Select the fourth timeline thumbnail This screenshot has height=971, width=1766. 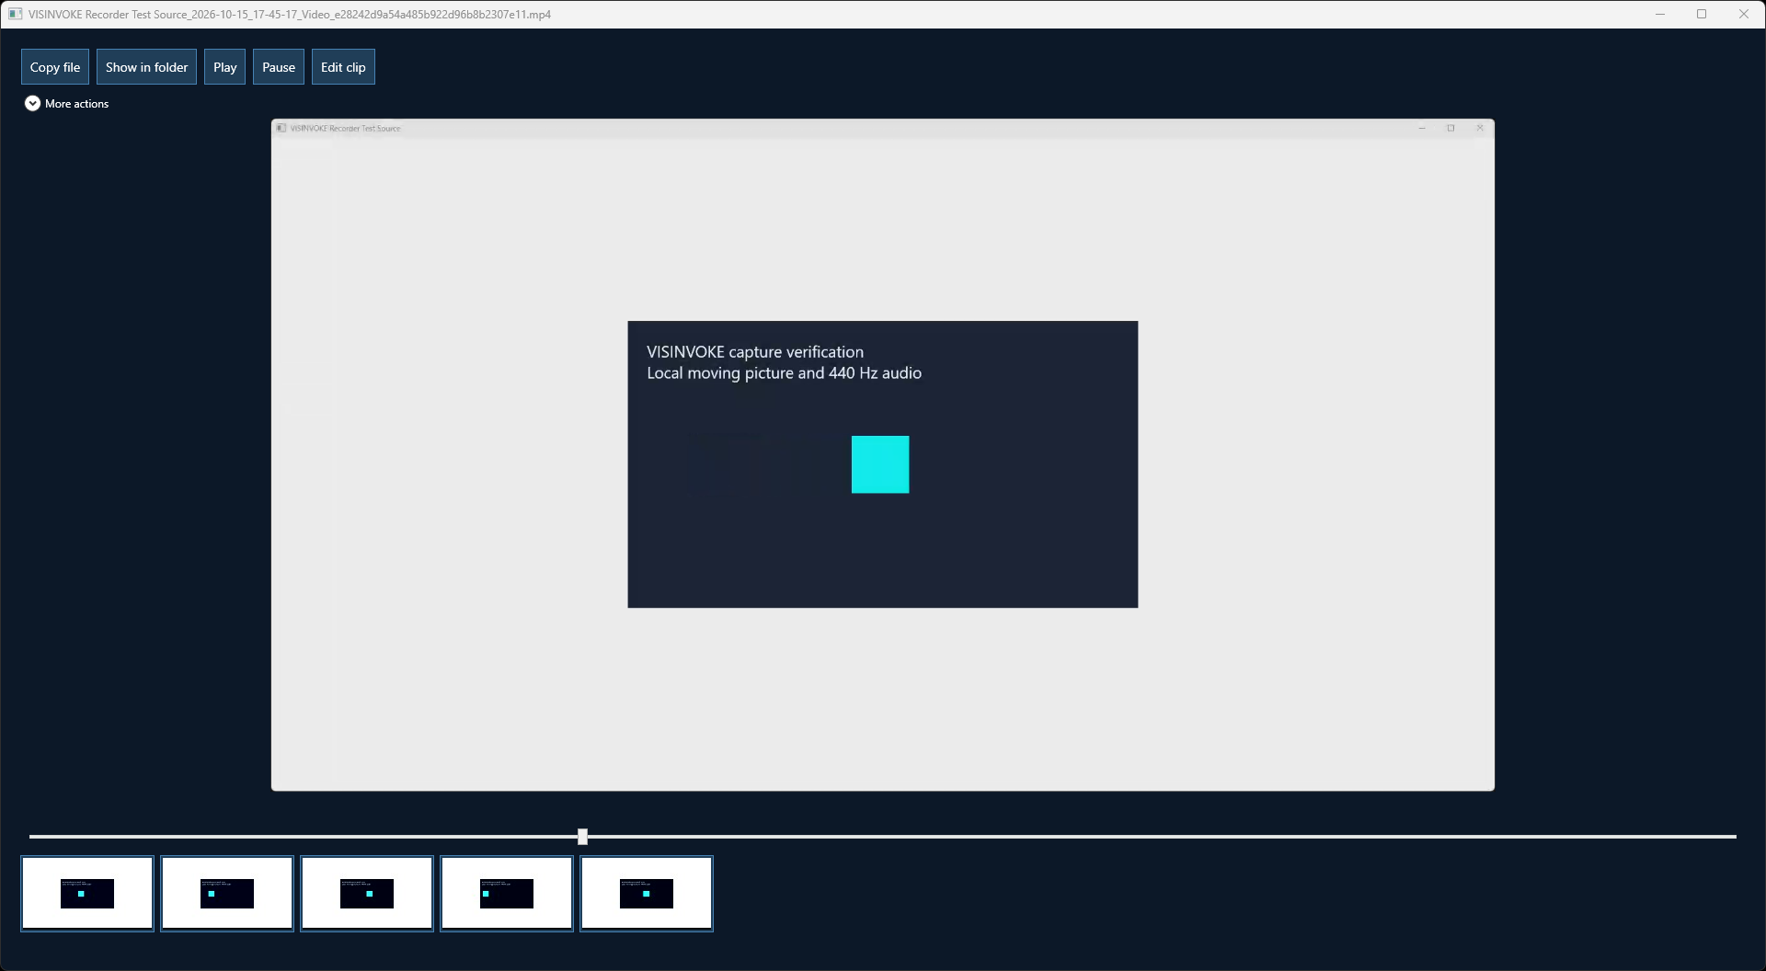click(507, 894)
